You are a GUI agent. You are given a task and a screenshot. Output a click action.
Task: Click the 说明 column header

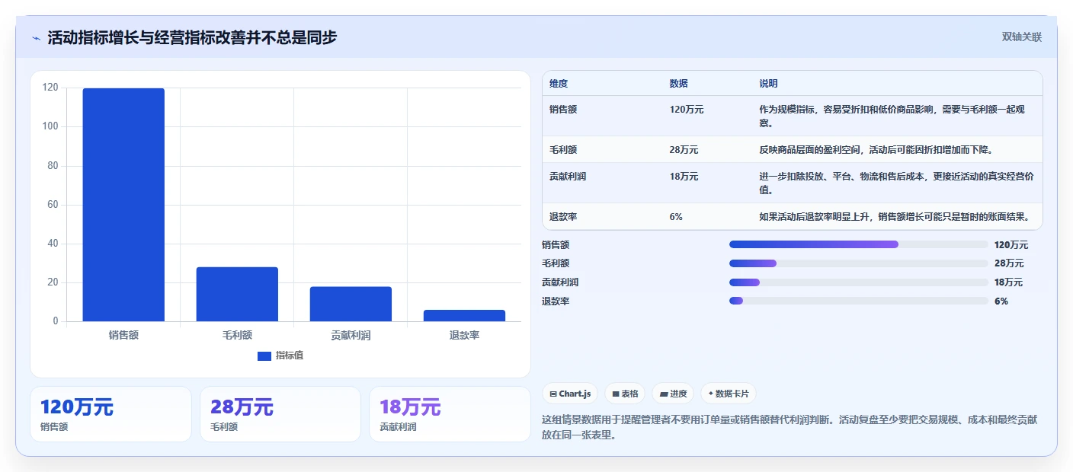coord(768,84)
